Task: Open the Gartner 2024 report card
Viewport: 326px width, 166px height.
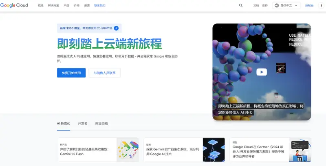Action: pos(271,150)
